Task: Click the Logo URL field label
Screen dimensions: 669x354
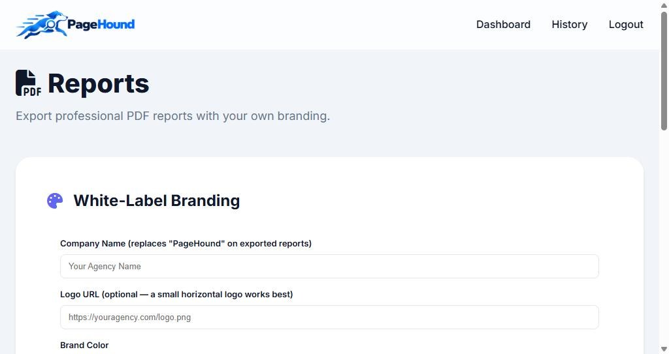Action: 176,294
